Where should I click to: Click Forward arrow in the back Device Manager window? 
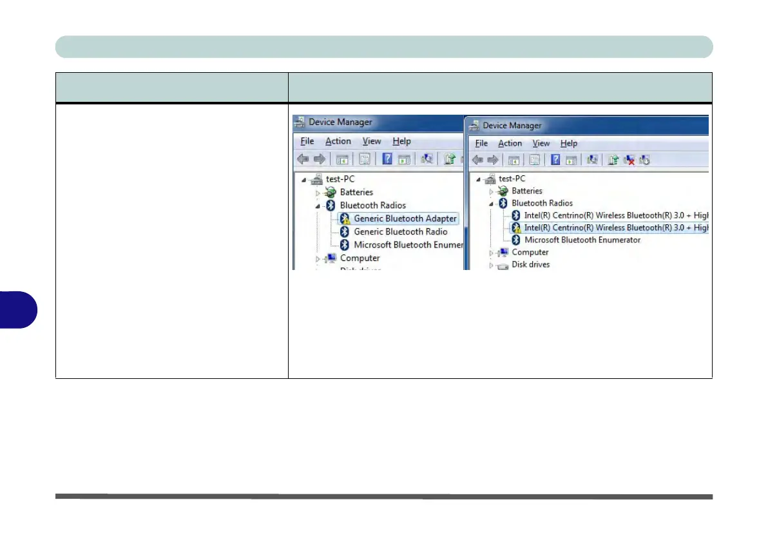pos(320,159)
